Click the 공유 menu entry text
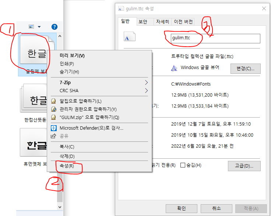Viewport: 271px width, 216px height. click(64, 136)
